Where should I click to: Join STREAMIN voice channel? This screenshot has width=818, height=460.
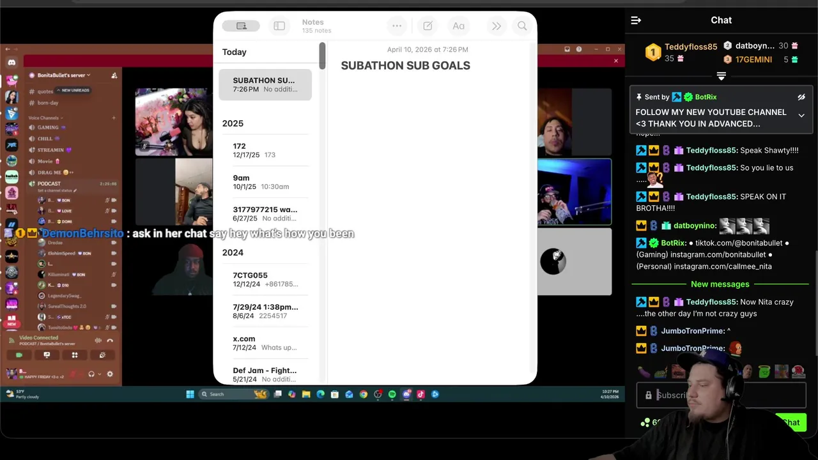50,150
